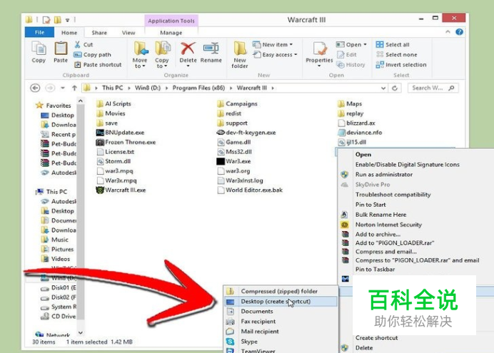Click Paste shortcut in ribbon
Viewport: 494px width, 353px height.
(98, 65)
